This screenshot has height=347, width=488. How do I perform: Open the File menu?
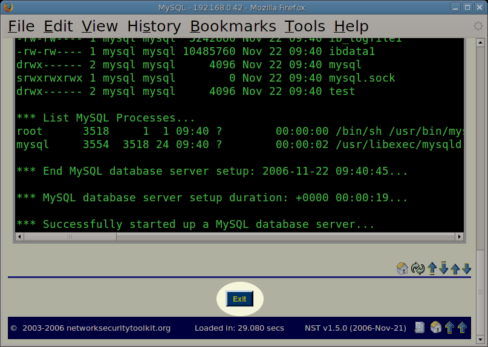21,27
